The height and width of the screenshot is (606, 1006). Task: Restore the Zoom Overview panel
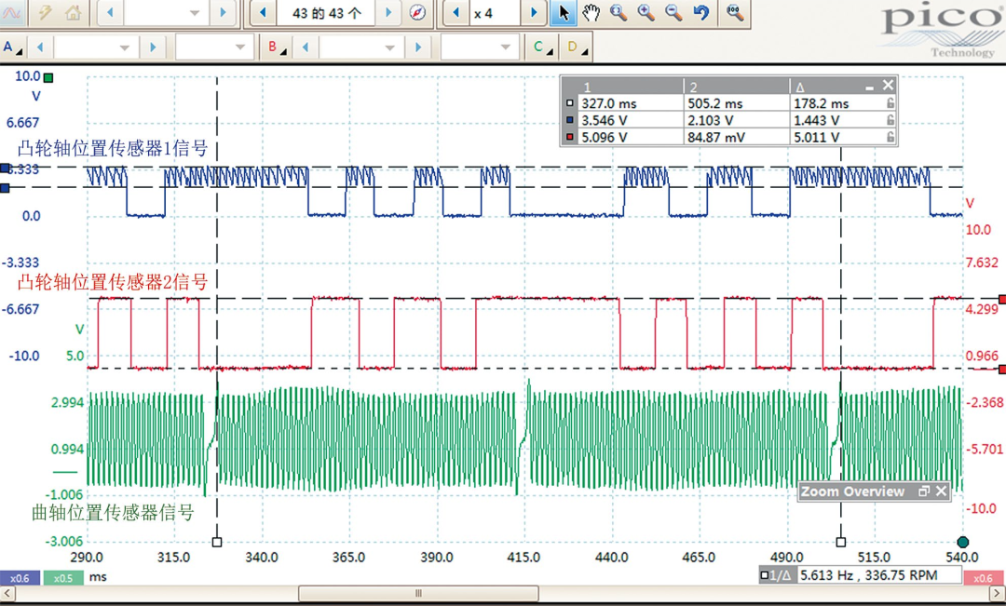[x=924, y=492]
